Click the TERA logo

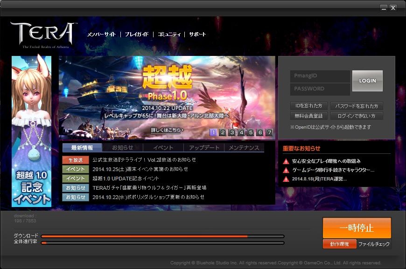[43, 35]
